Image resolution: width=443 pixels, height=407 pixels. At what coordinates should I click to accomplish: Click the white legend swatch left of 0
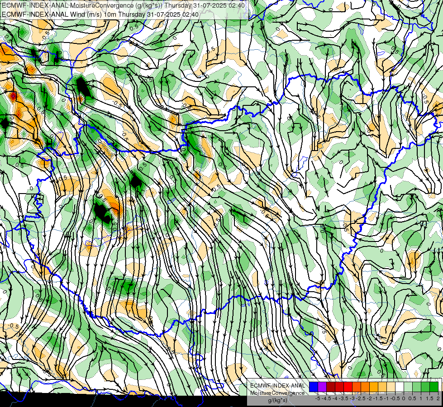coord(400,387)
